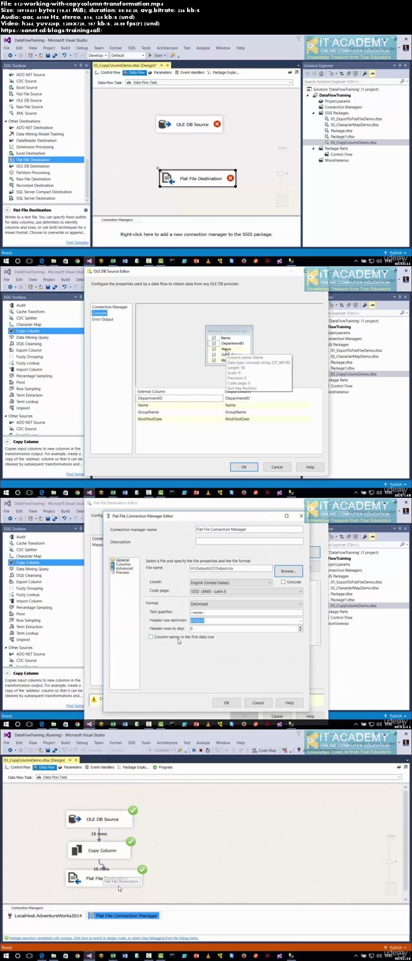Screen dimensions: 412x961
Task: Select ADO NET Destination in the toolbox
Action: 34,128
